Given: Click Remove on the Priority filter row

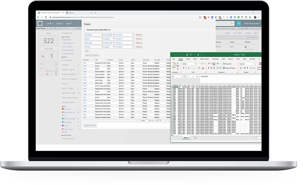Looking at the screenshot, I should click(139, 47).
